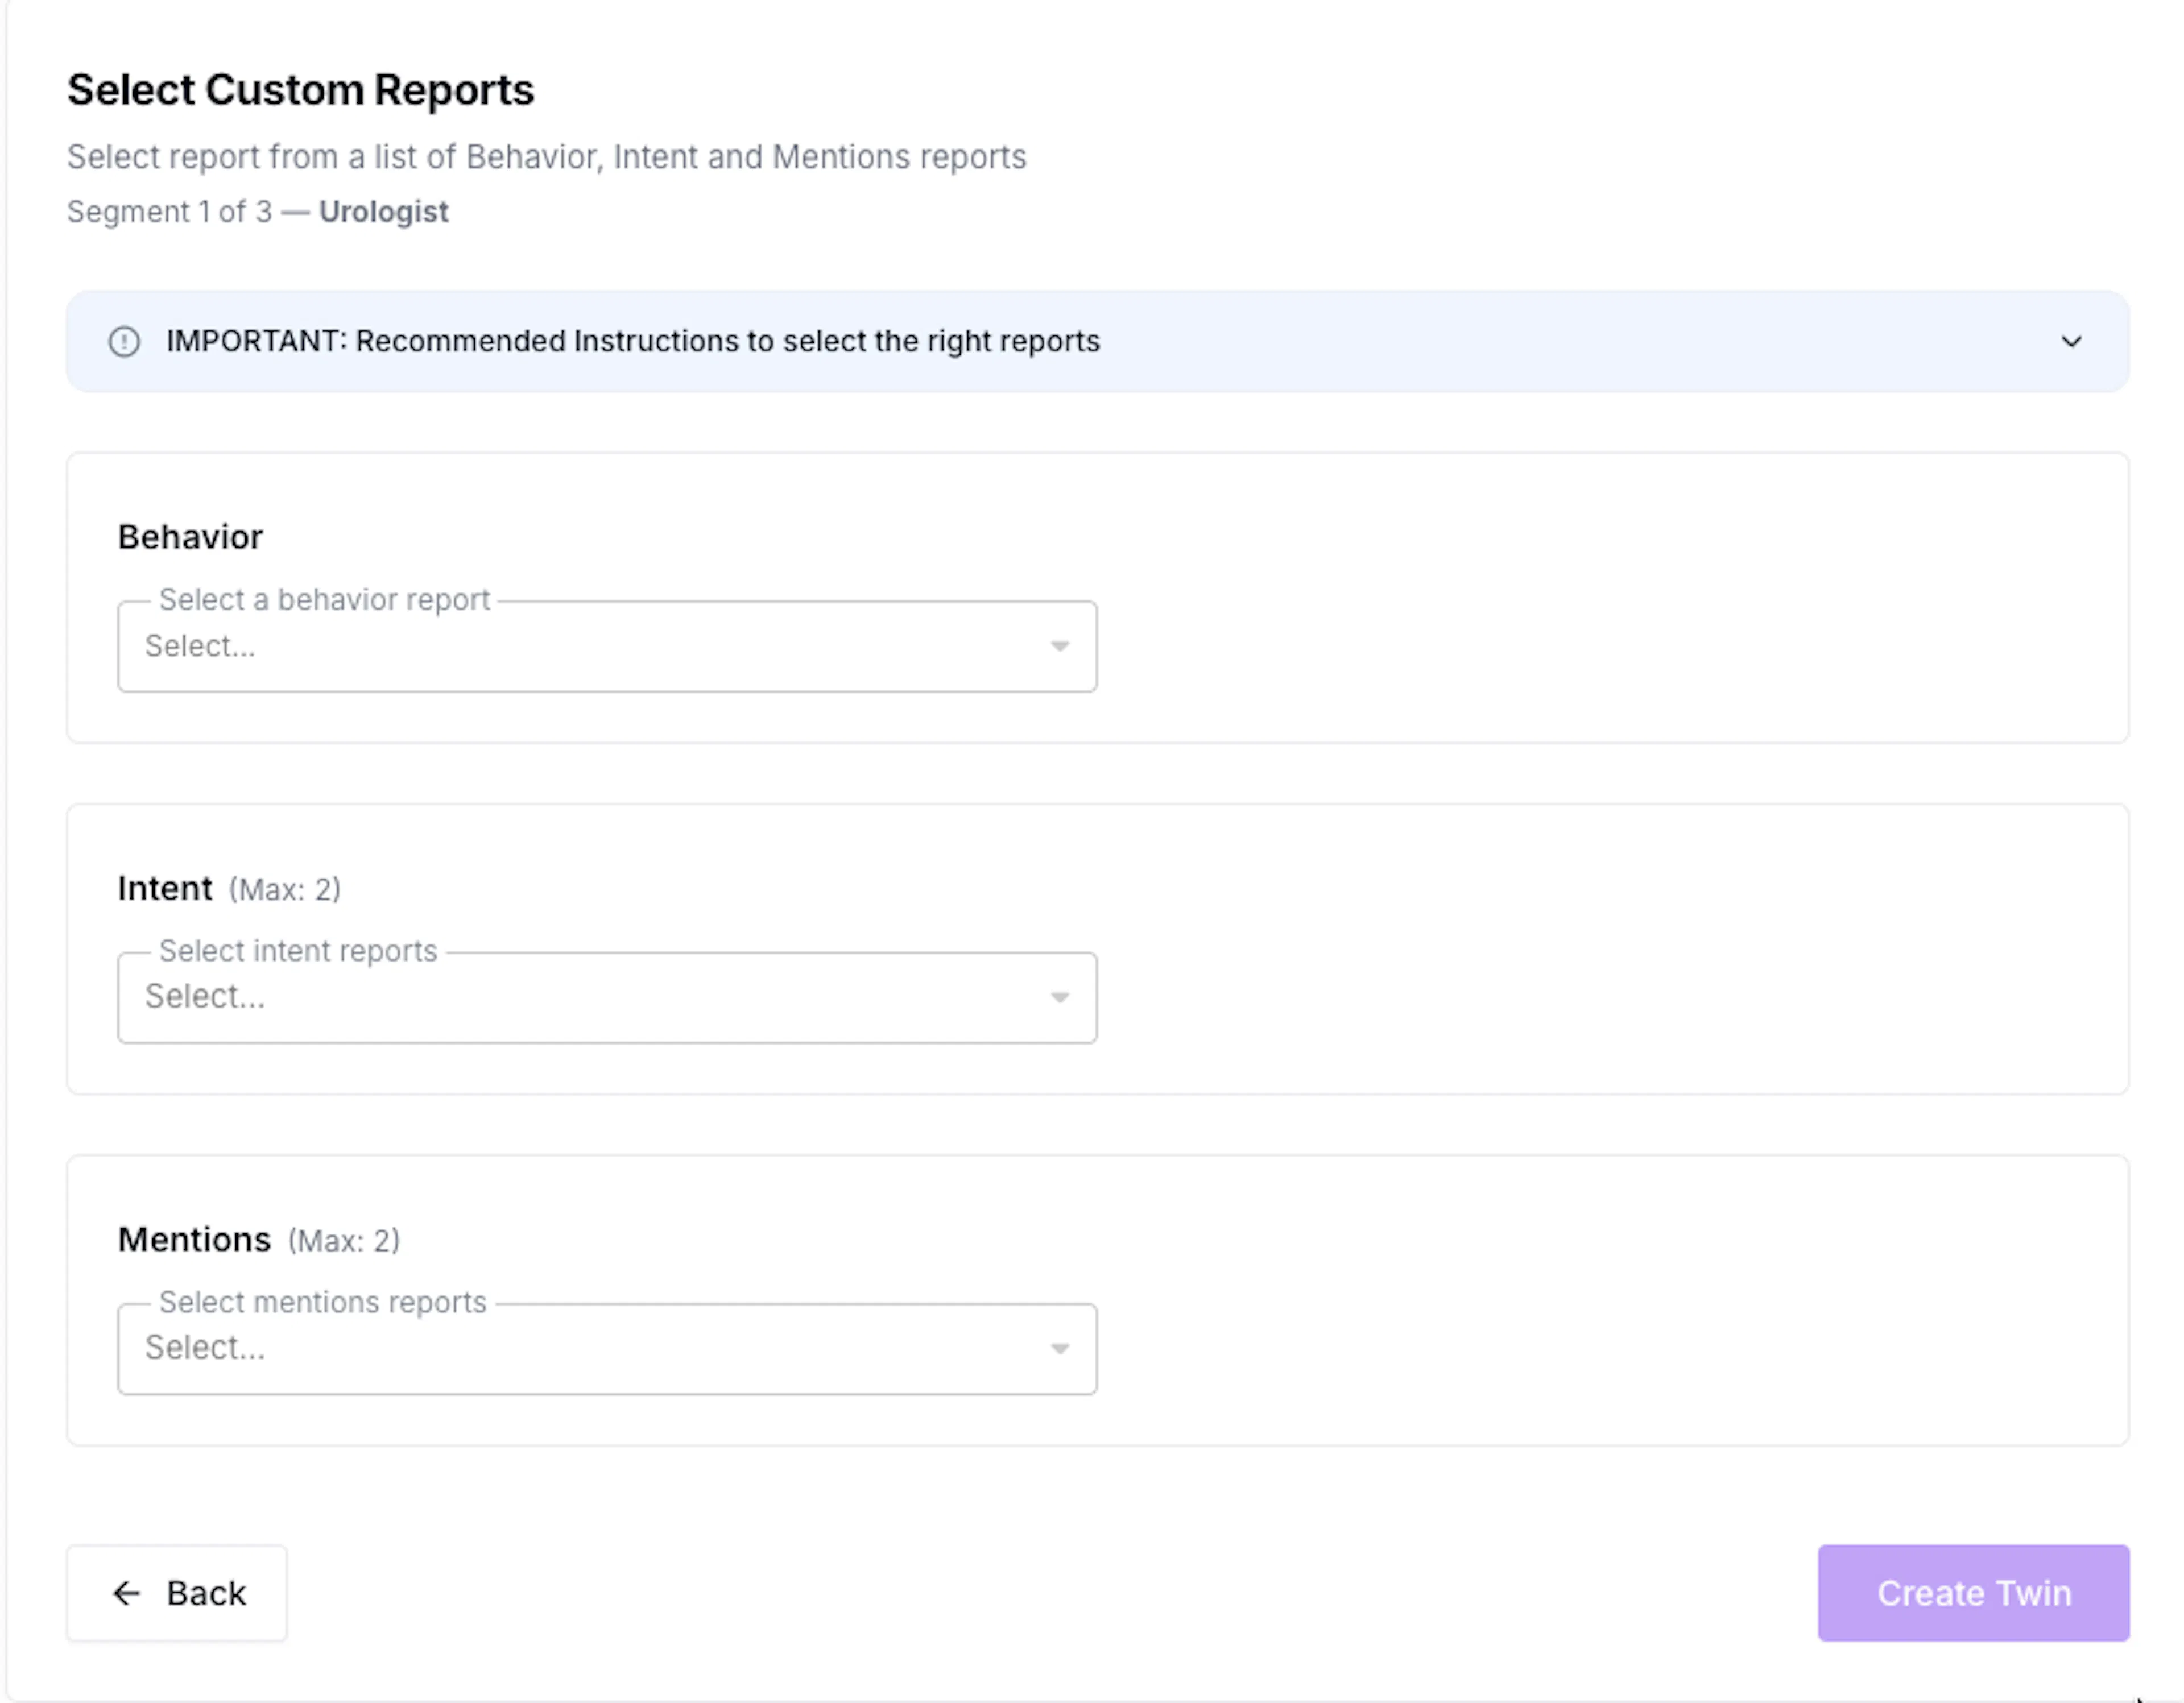This screenshot has height=1703, width=2184.
Task: Expand the Recommended Instructions chevron
Action: point(2071,342)
